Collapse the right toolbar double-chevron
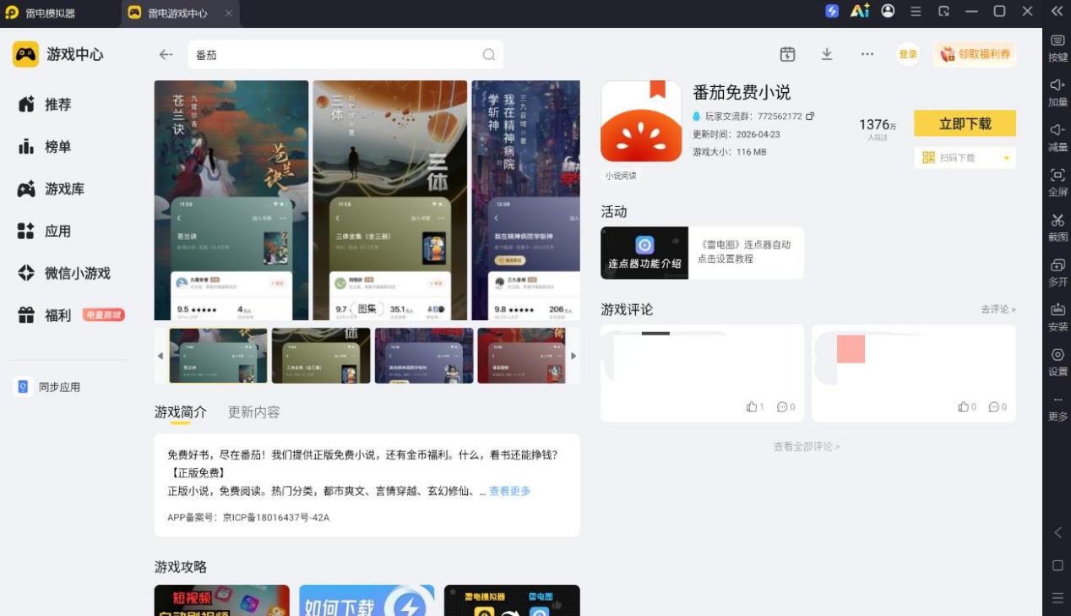This screenshot has width=1071, height=616. pyautogui.click(x=1057, y=11)
